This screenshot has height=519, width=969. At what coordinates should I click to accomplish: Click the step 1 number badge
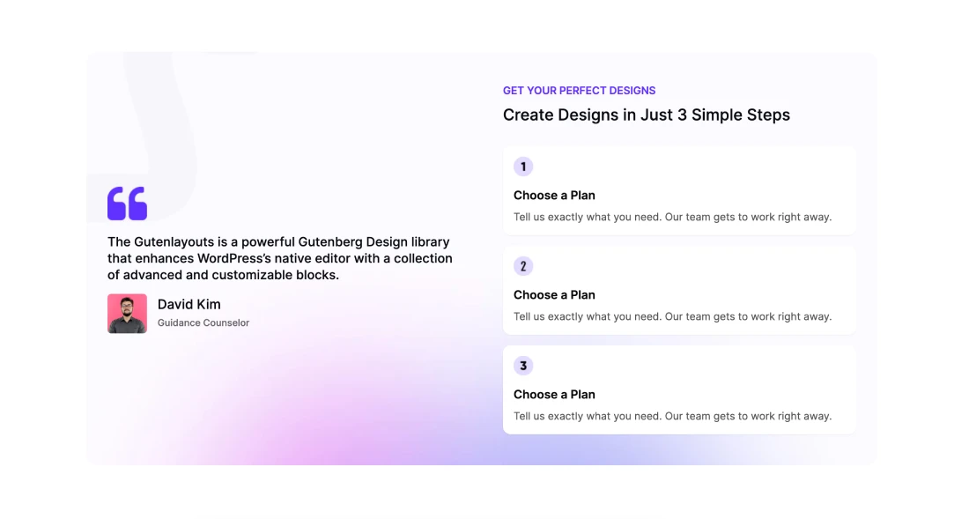(523, 167)
